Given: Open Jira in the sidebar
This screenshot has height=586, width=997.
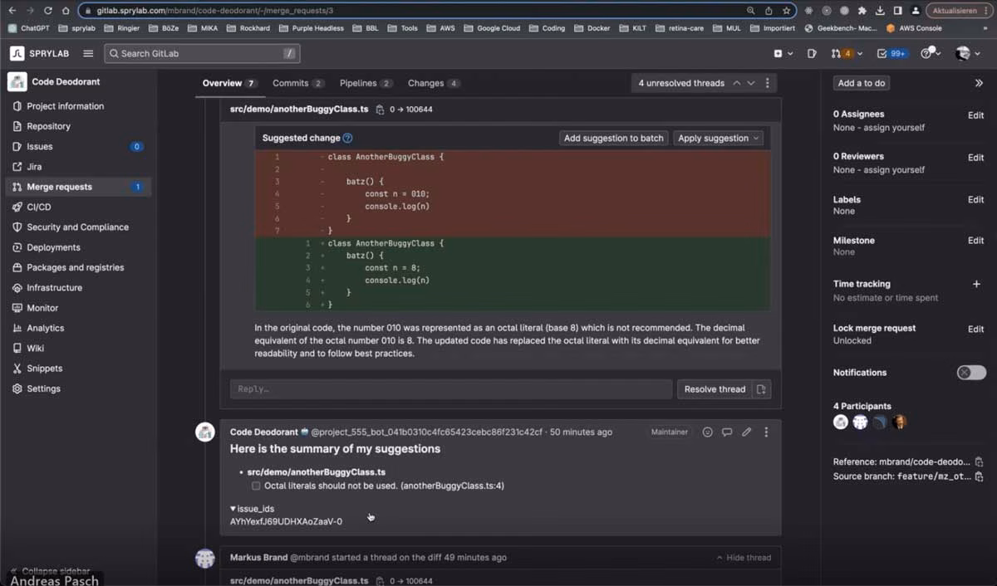Looking at the screenshot, I should point(34,167).
